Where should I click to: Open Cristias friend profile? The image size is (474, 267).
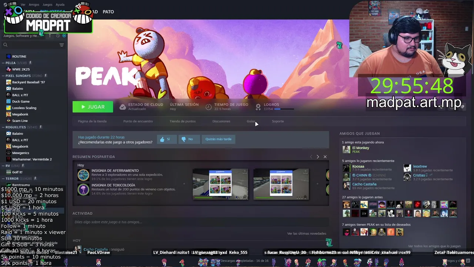(x=419, y=175)
